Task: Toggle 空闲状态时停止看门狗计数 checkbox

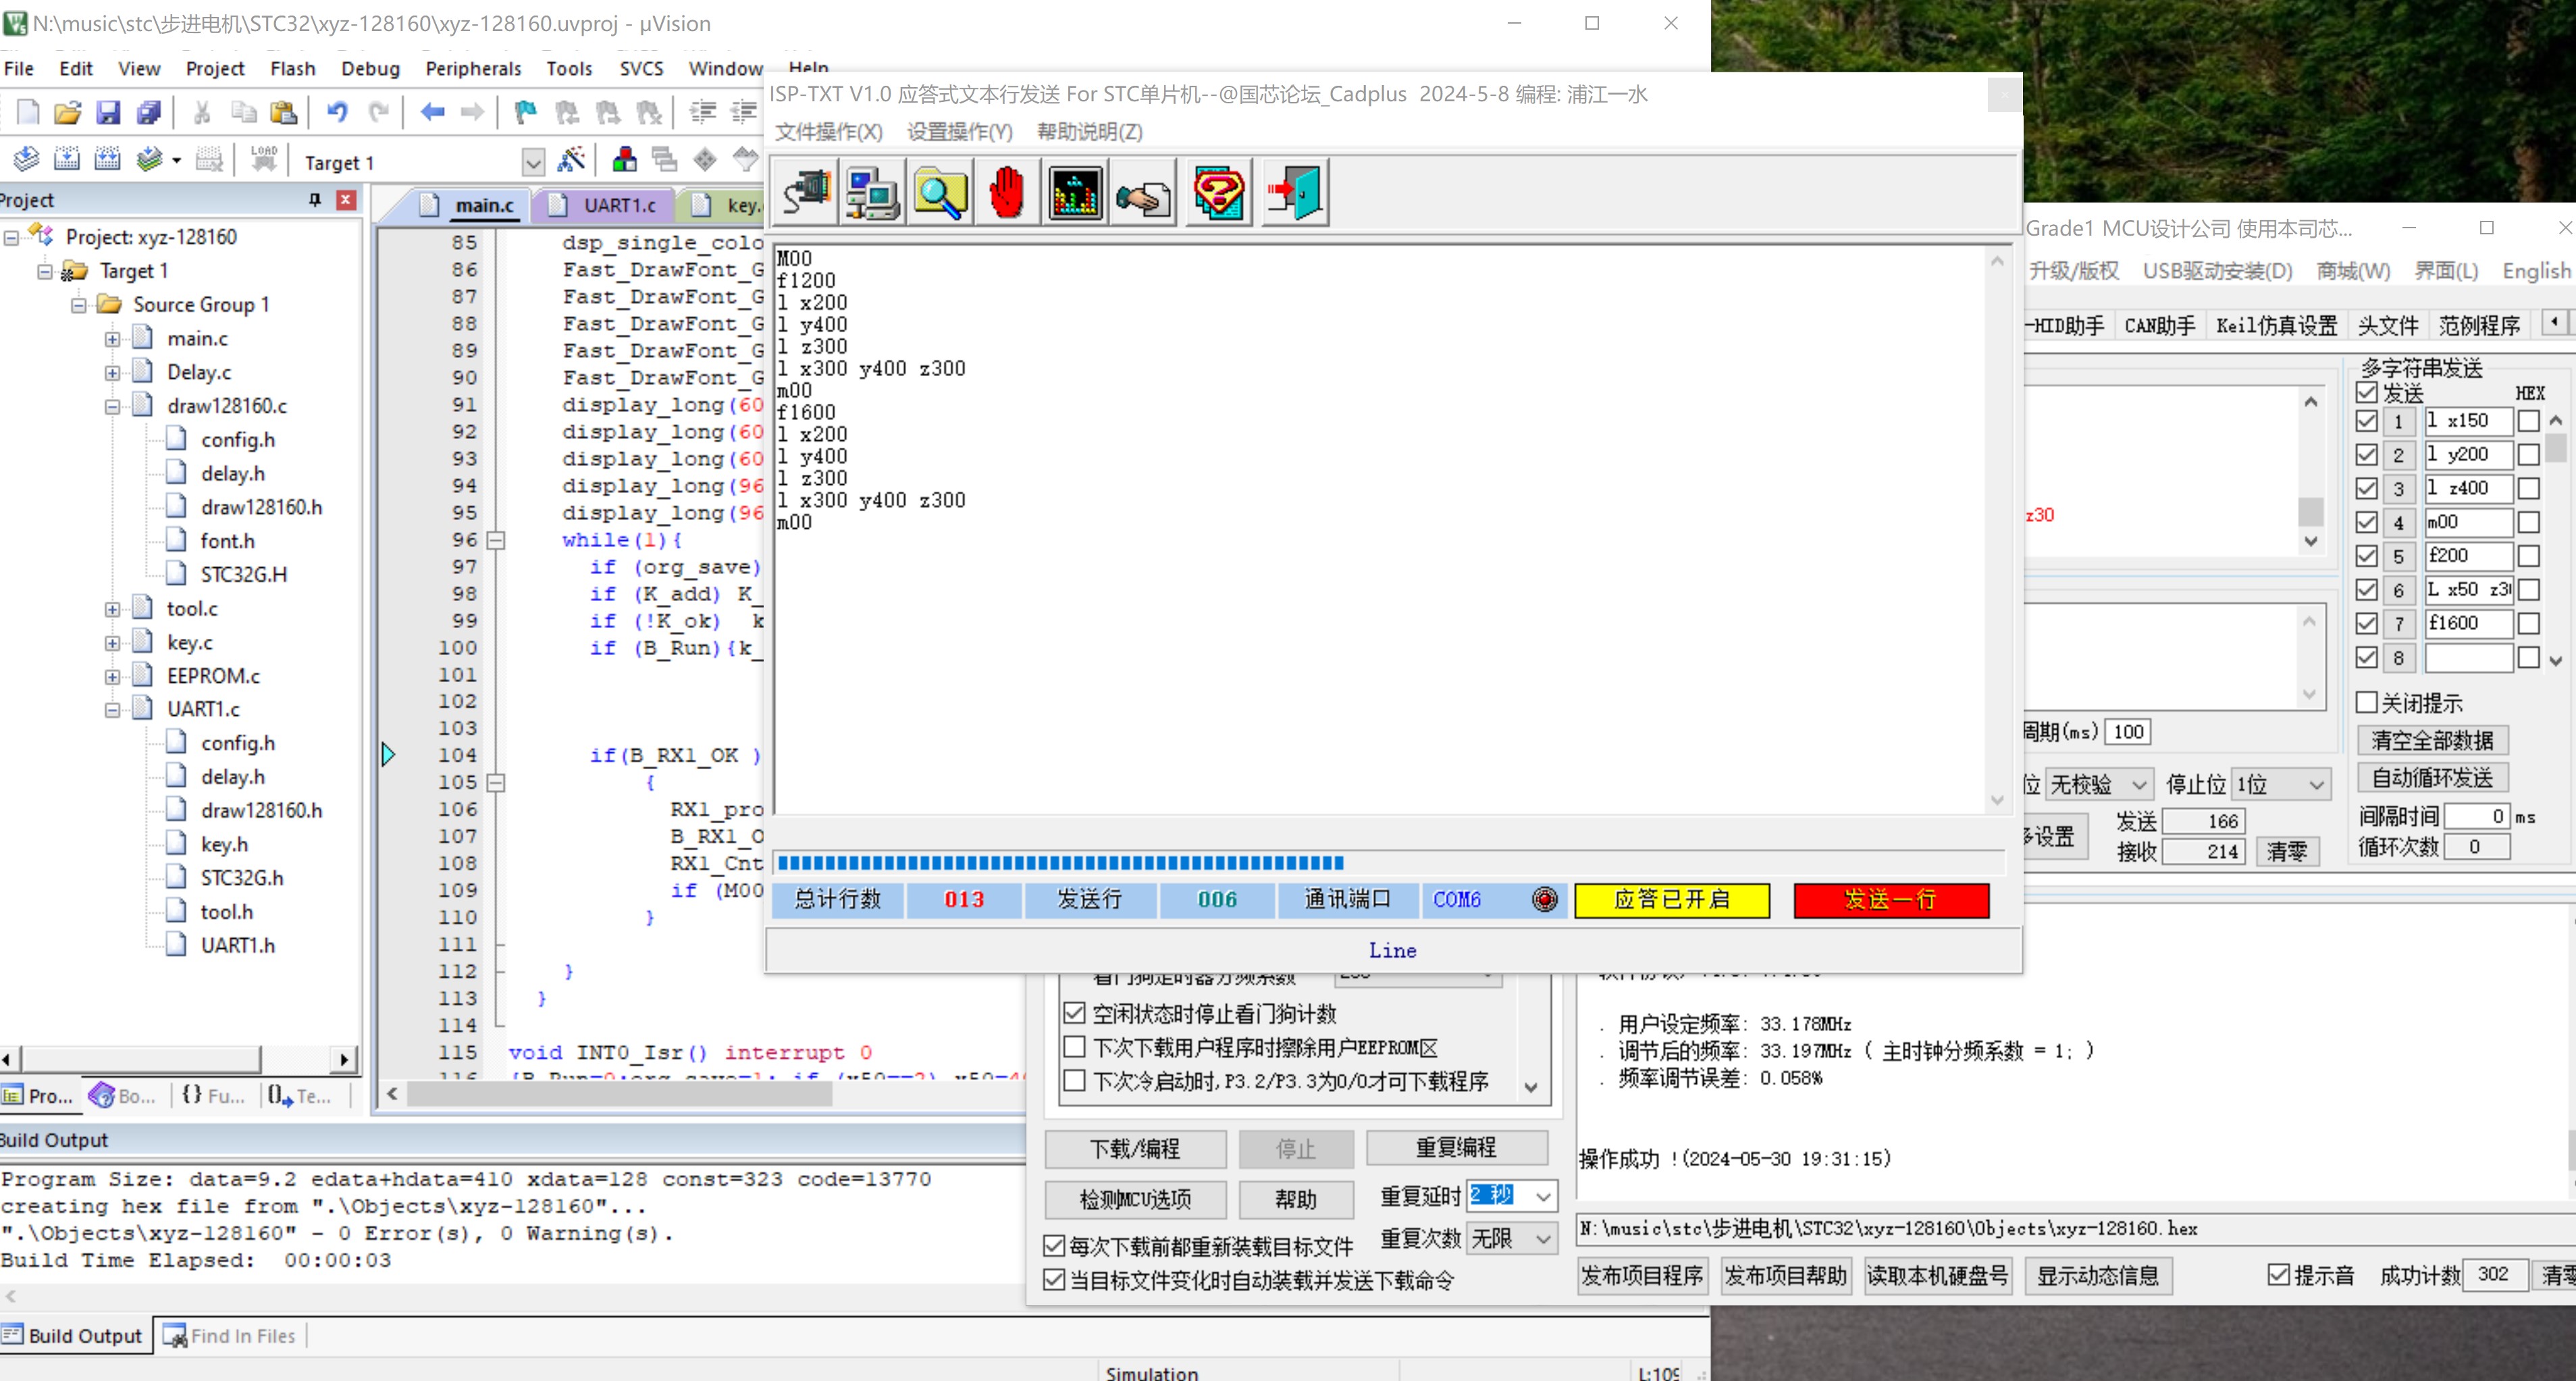Action: 1074,1013
